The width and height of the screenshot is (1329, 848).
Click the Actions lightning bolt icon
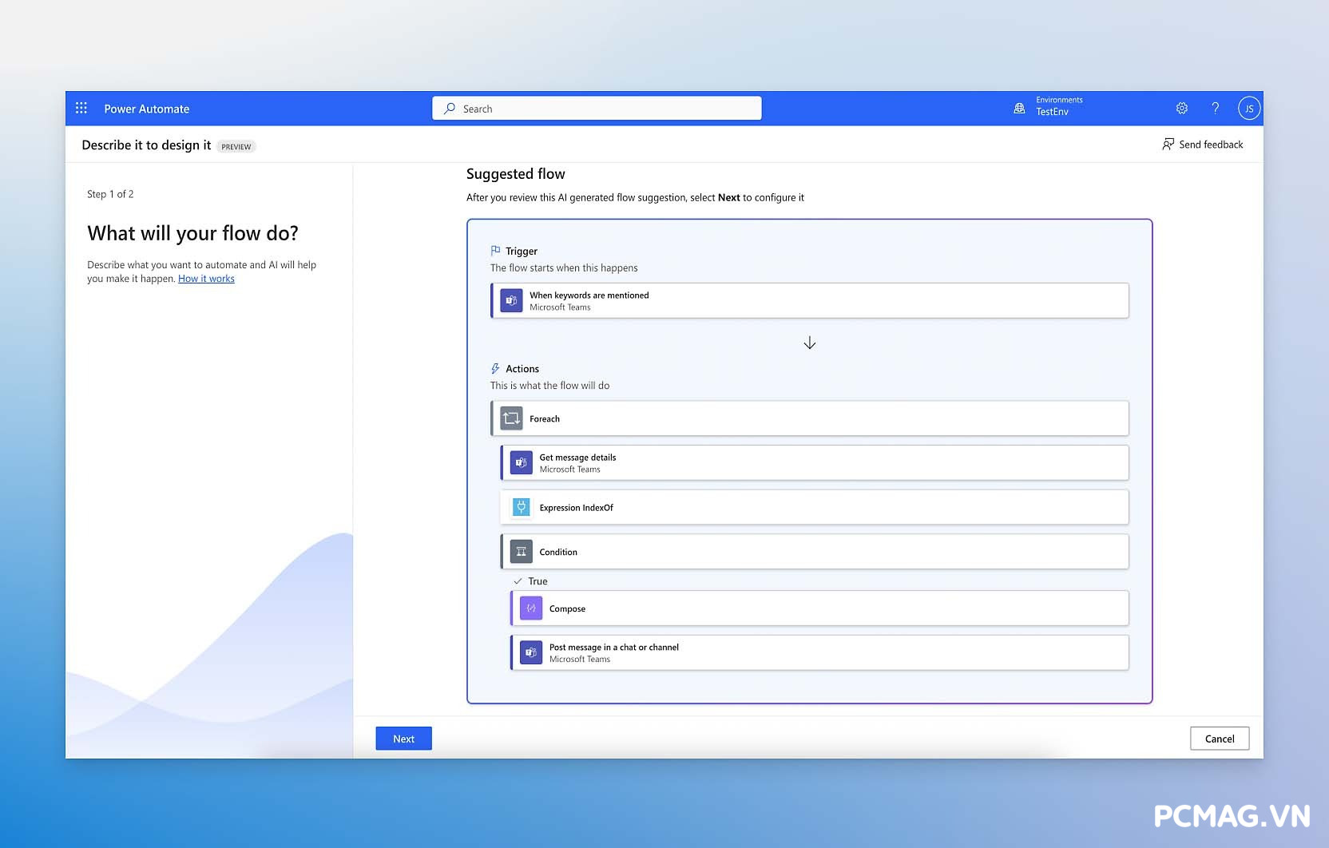[494, 368]
